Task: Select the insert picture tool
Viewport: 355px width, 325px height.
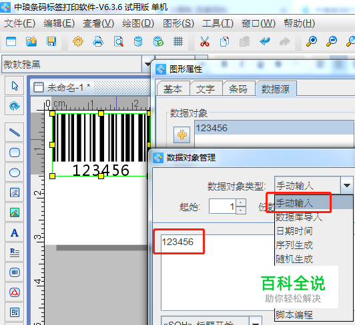Action: [15, 192]
